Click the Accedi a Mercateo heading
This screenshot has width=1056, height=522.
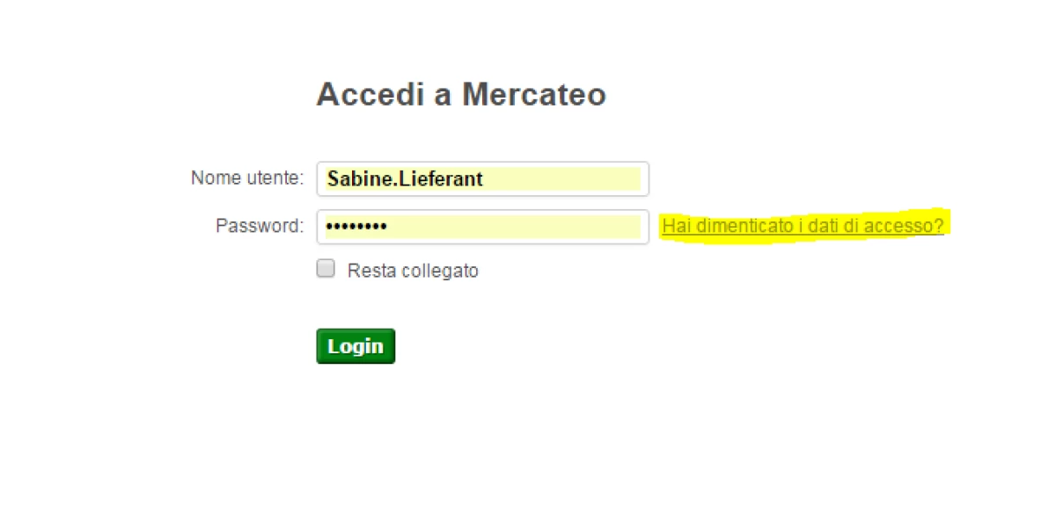click(461, 94)
